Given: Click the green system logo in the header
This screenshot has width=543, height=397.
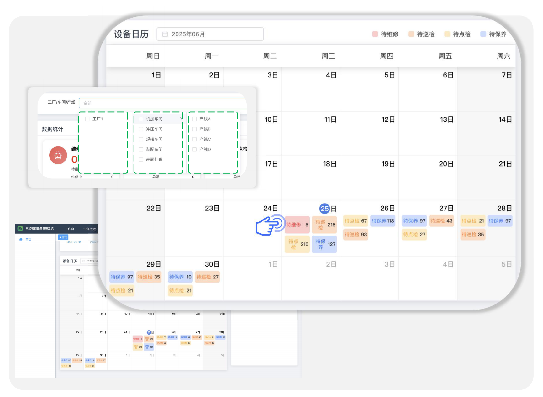Looking at the screenshot, I should pyautogui.click(x=20, y=229).
